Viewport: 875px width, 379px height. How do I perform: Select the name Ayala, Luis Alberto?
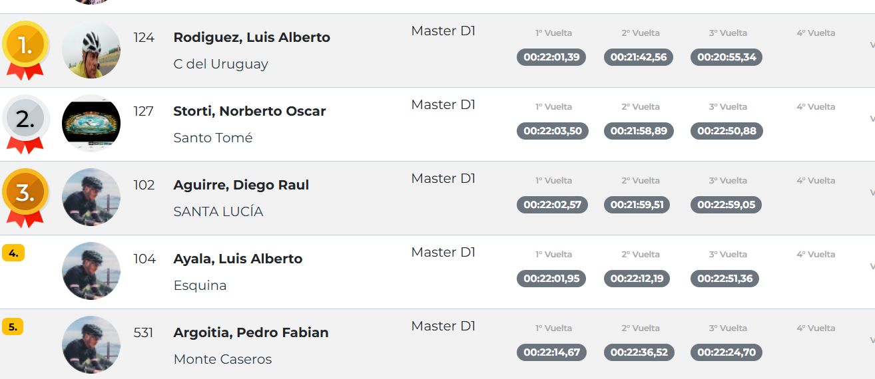pos(238,259)
